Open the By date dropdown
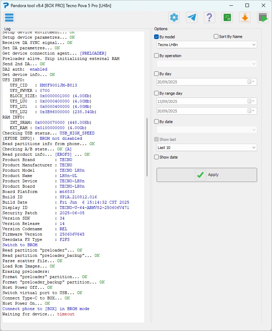The height and width of the screenshot is (331, 272). coord(207,129)
